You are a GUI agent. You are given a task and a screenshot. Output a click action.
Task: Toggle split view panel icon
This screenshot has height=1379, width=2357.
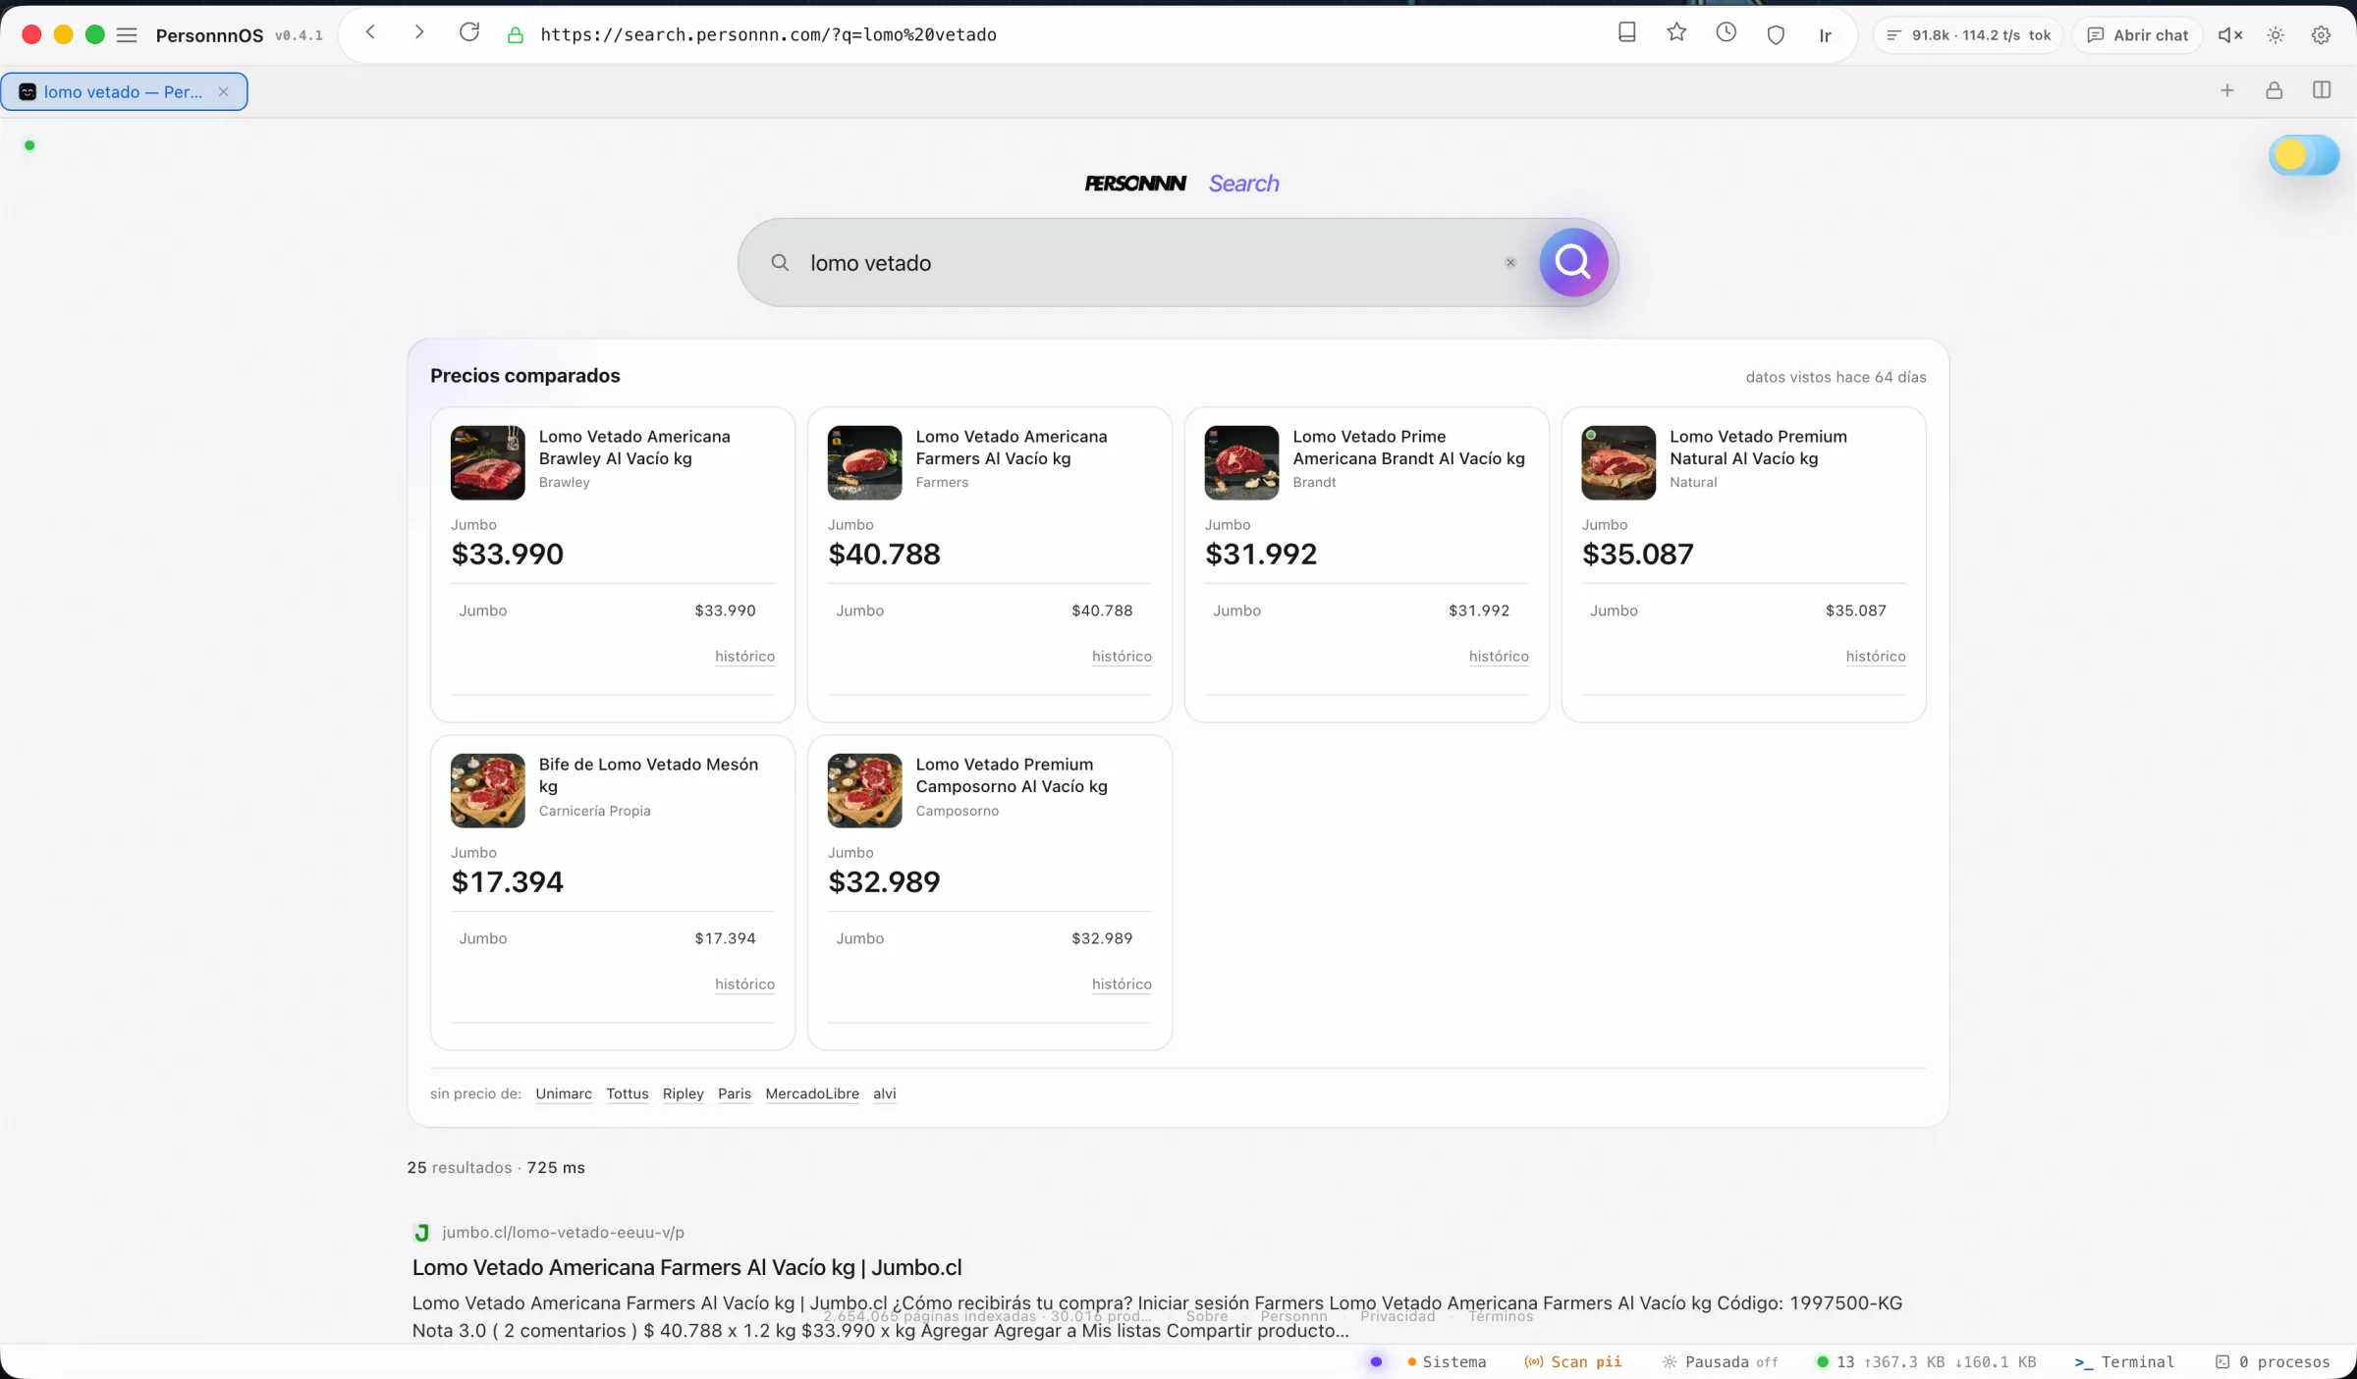(x=2322, y=90)
